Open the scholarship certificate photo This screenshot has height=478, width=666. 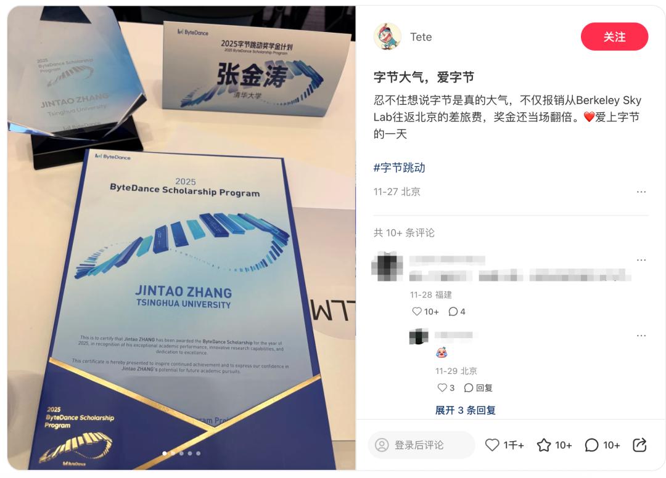coord(181,238)
